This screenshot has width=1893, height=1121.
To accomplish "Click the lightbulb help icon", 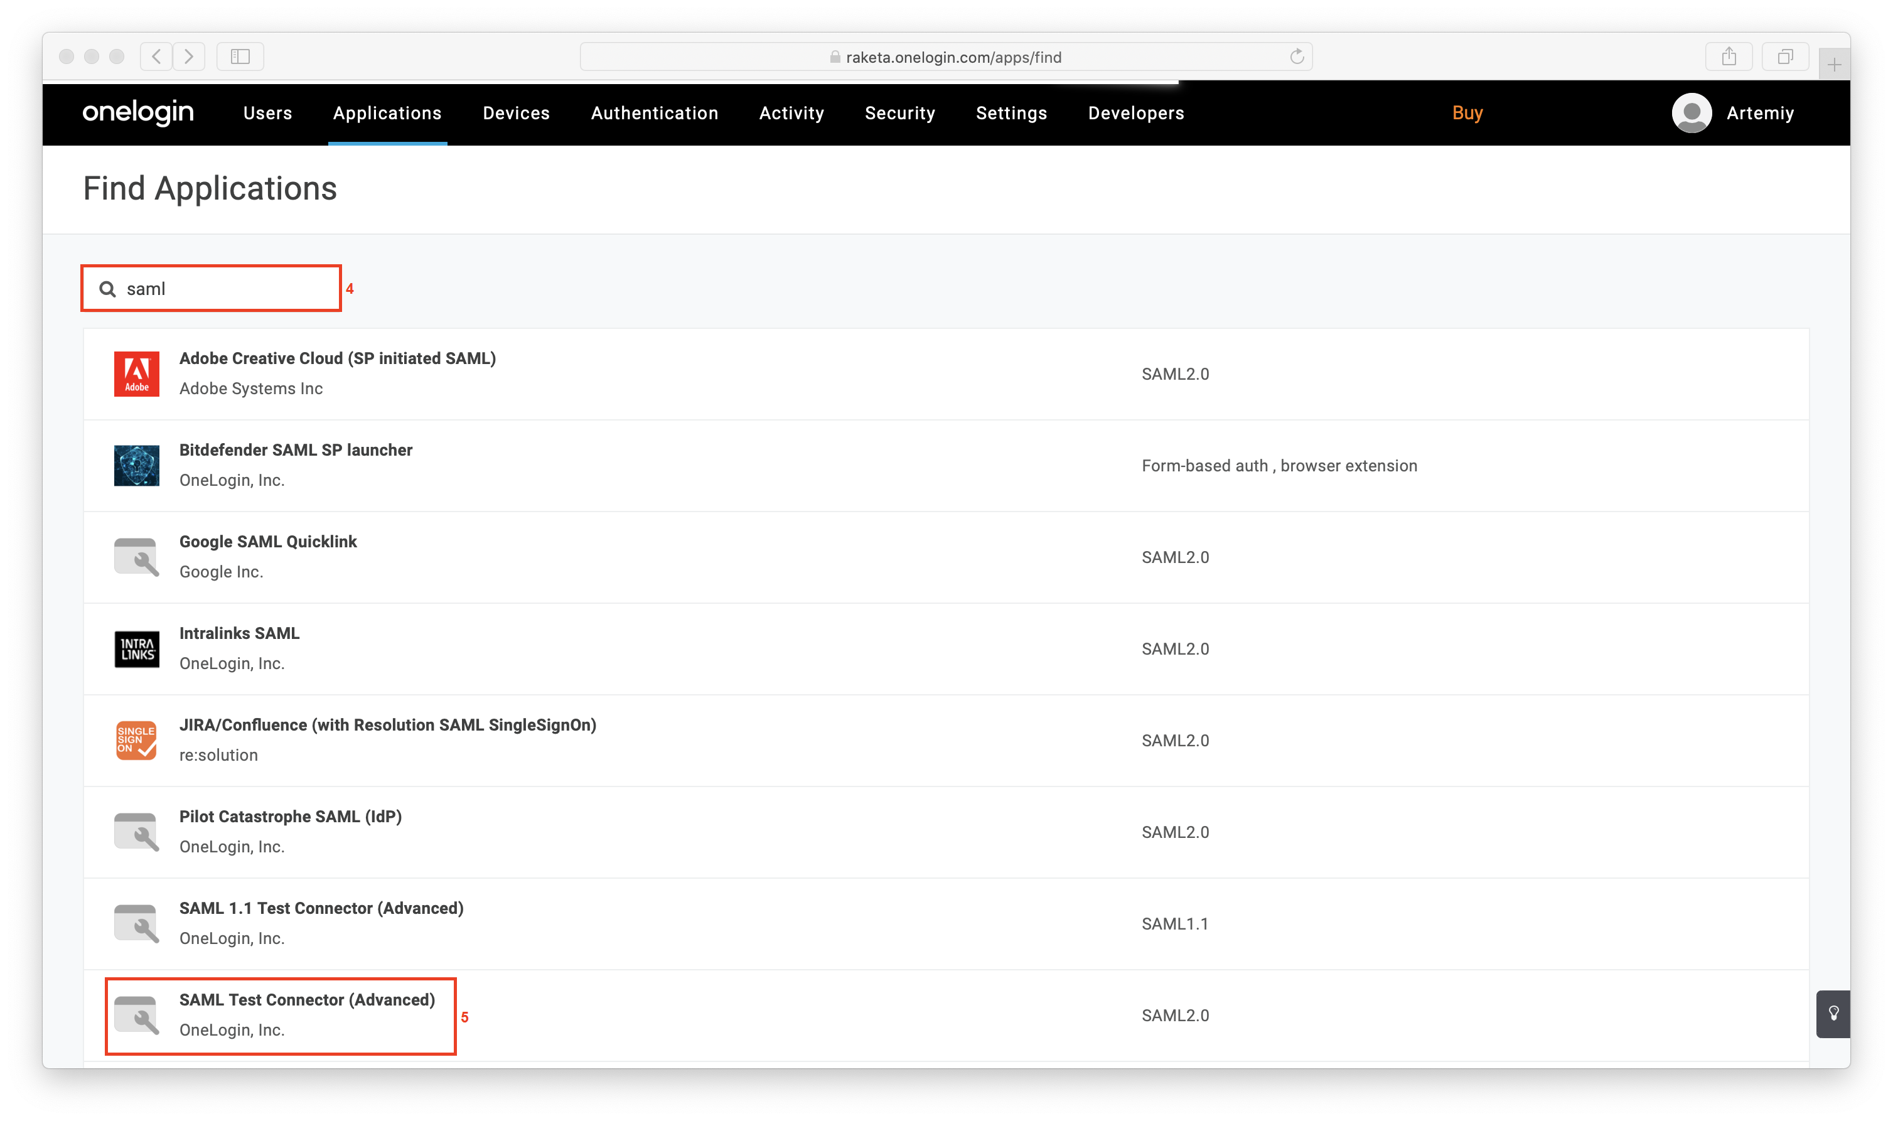I will tap(1833, 1014).
